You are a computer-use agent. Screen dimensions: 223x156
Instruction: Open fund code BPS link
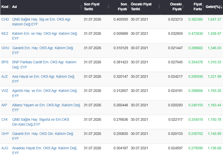[5, 62]
